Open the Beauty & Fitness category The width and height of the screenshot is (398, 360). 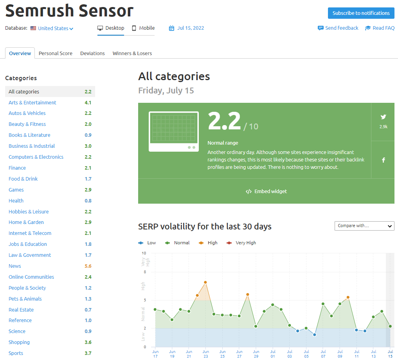(27, 124)
